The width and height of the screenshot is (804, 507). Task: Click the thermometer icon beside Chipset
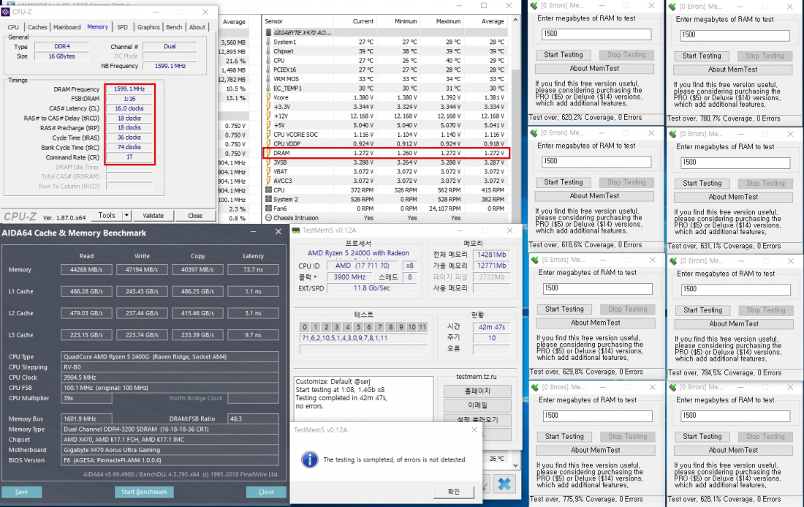pos(268,50)
